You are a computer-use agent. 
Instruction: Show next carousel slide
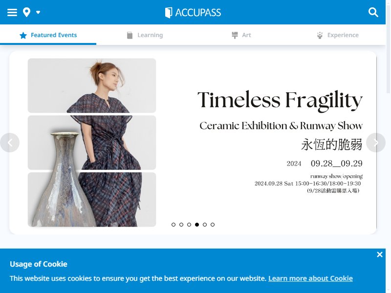[x=376, y=143]
